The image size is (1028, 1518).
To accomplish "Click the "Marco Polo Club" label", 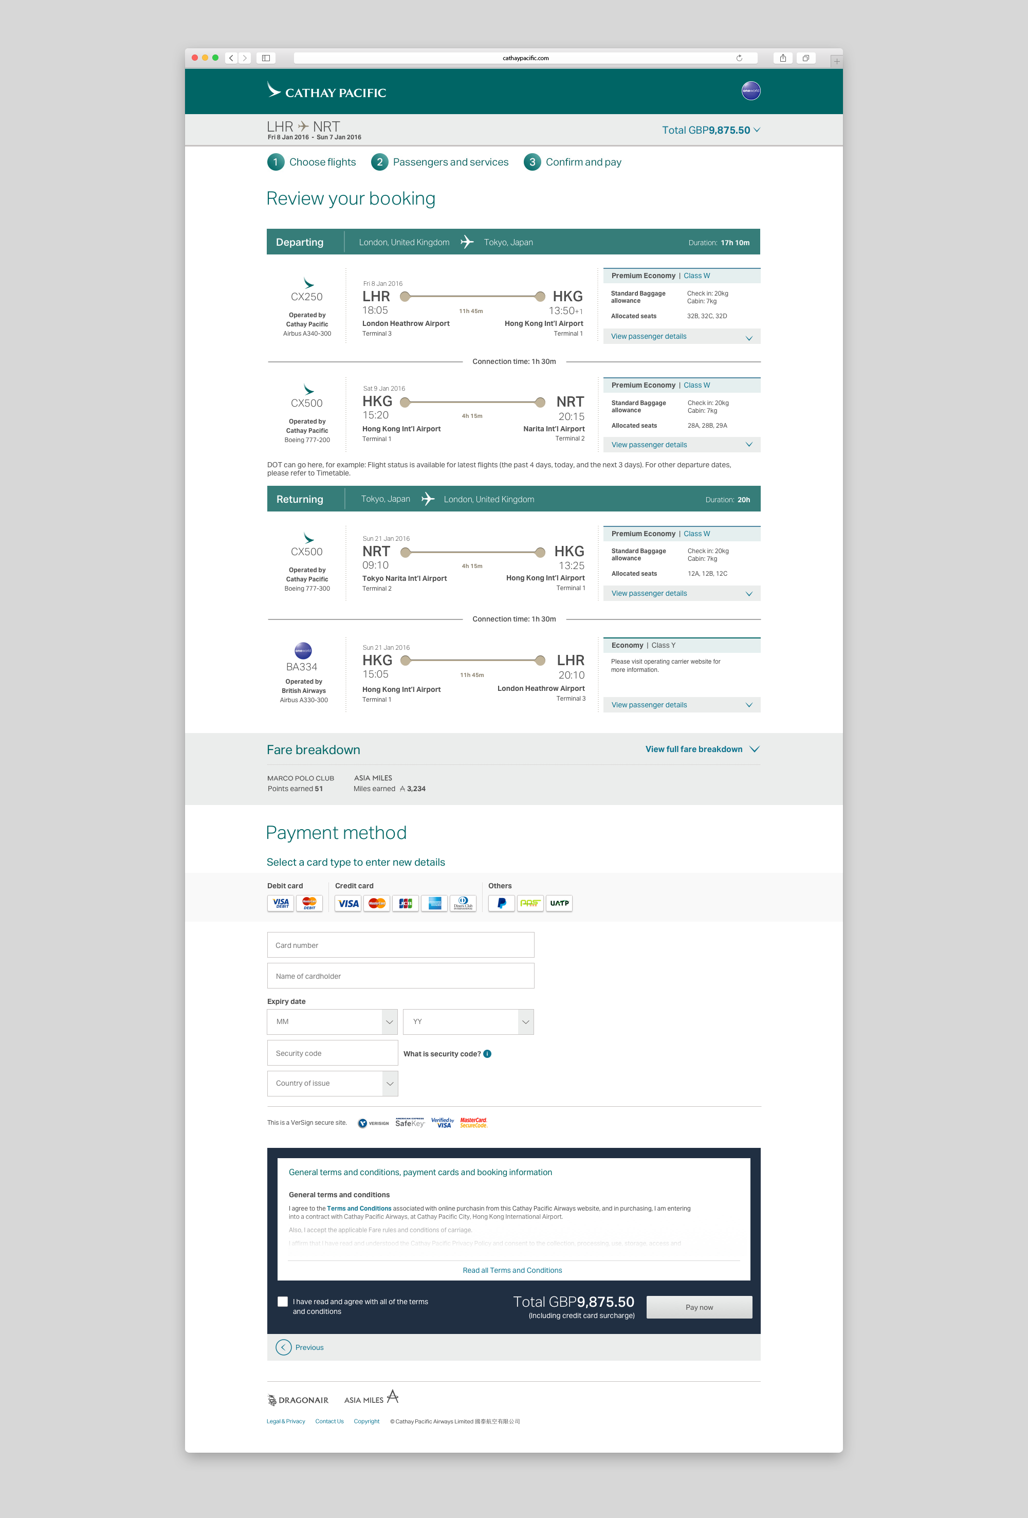I will point(300,778).
